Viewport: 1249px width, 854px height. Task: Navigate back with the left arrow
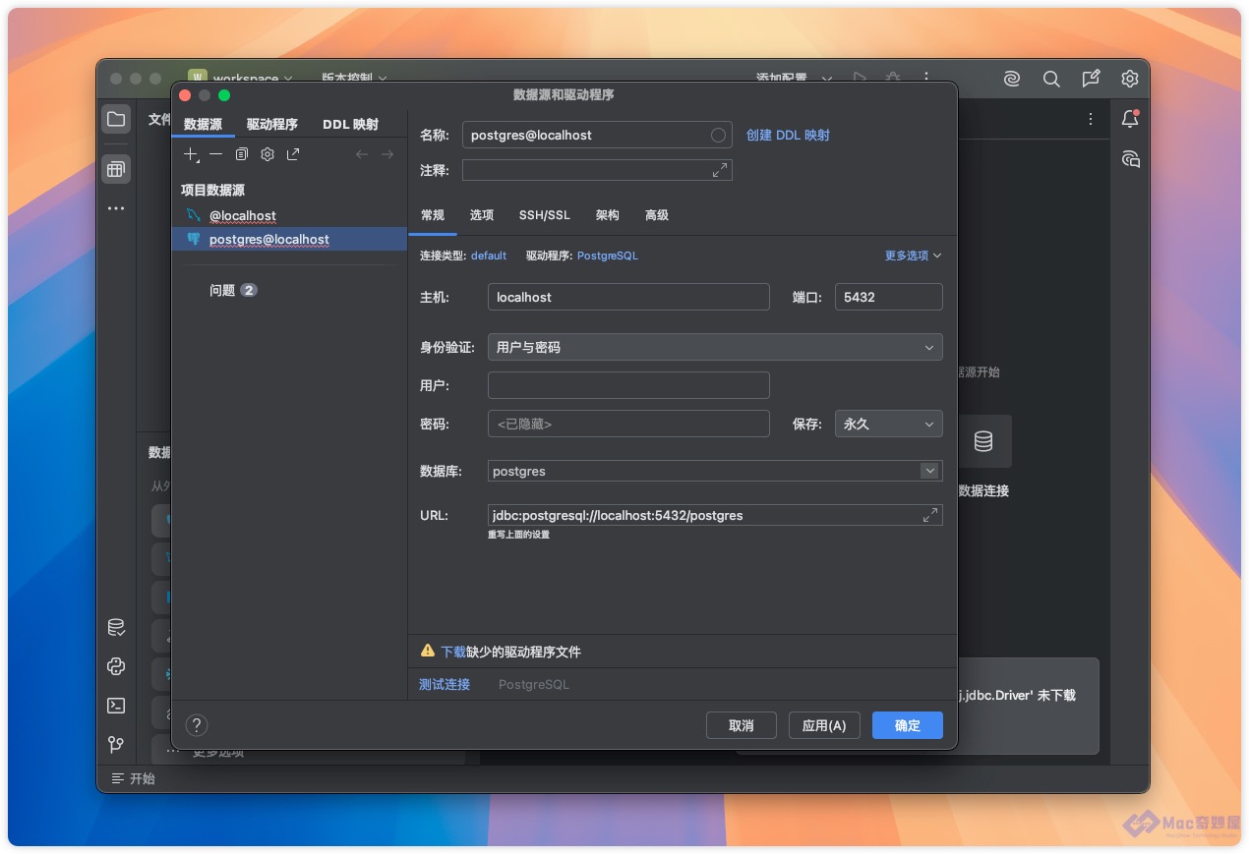362,154
